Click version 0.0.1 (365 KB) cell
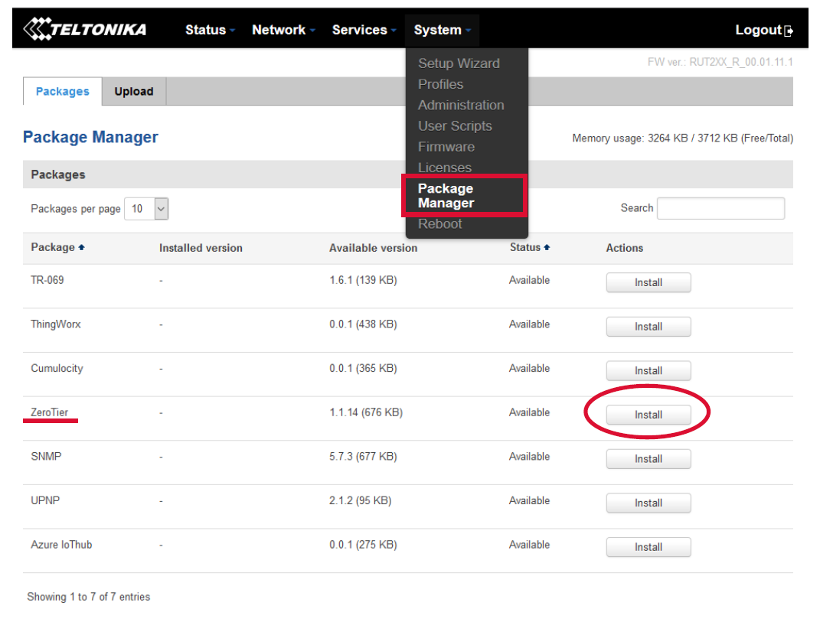 click(363, 368)
